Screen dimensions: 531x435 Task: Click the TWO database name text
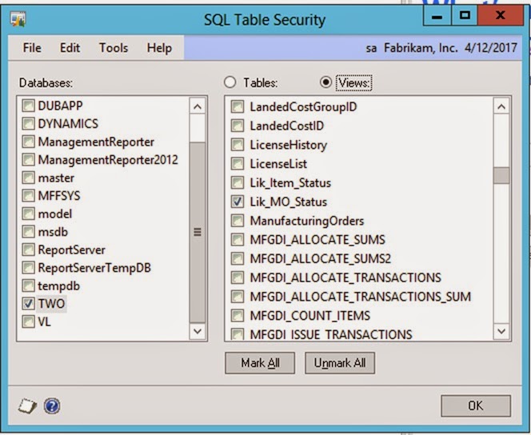(x=51, y=304)
